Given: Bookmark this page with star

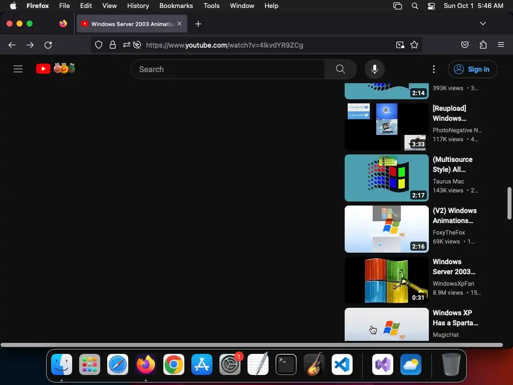Looking at the screenshot, I should click(414, 45).
